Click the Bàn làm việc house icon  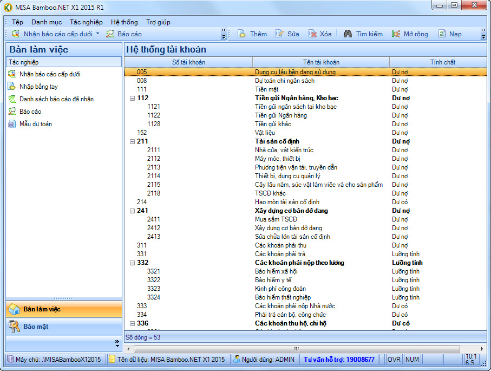[14, 309]
